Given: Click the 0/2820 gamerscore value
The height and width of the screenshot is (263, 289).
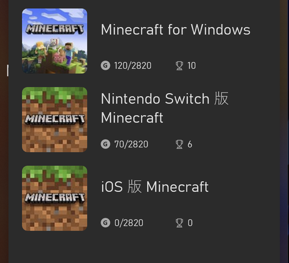Looking at the screenshot, I should click(129, 223).
